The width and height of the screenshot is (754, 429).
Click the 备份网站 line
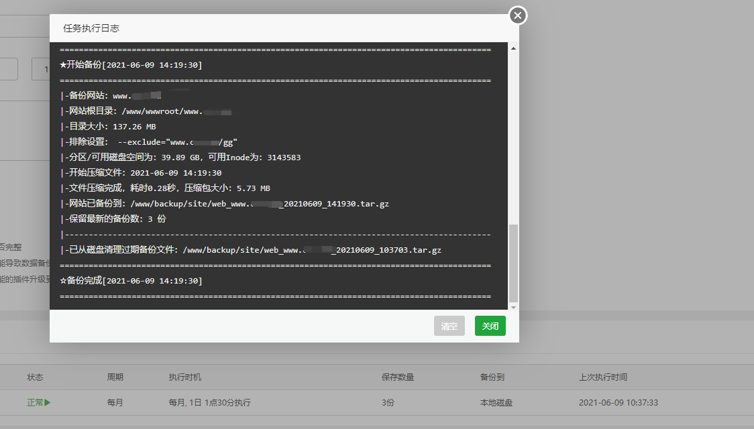pos(111,96)
